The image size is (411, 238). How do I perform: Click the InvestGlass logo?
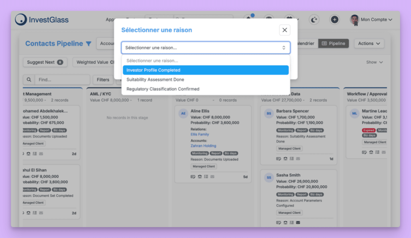click(x=42, y=20)
